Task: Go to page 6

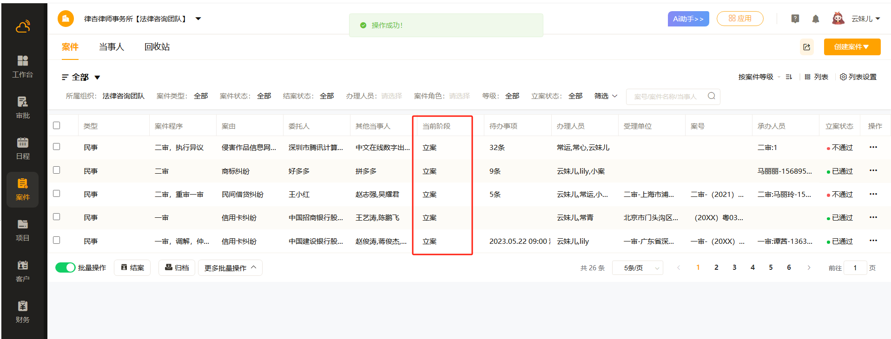Action: 789,267
